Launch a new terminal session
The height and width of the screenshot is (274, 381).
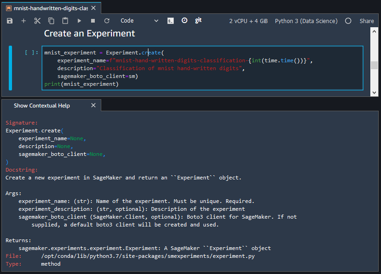[170, 20]
